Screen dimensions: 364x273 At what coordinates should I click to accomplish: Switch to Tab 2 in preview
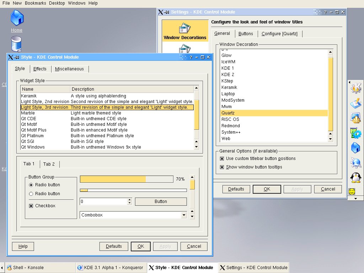click(49, 164)
